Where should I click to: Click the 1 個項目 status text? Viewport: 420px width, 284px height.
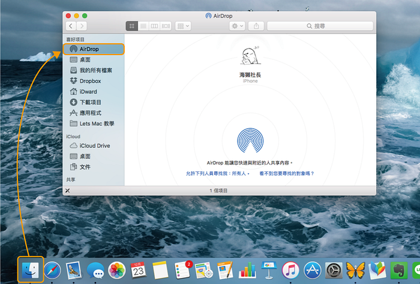(218, 191)
